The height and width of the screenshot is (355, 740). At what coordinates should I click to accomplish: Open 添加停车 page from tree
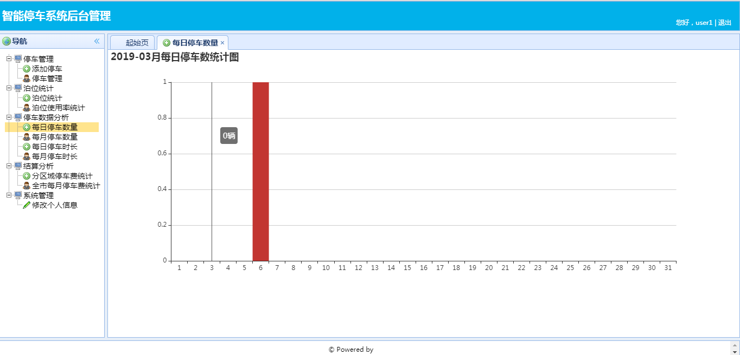pos(47,69)
